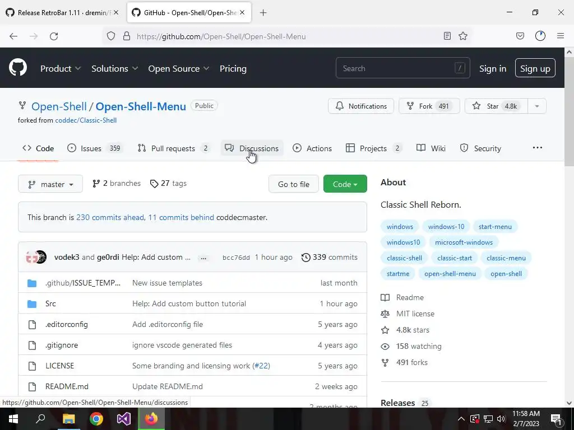Image resolution: width=574 pixels, height=430 pixels.
Task: Save to Pocket icon in toolbar
Action: tap(520, 36)
